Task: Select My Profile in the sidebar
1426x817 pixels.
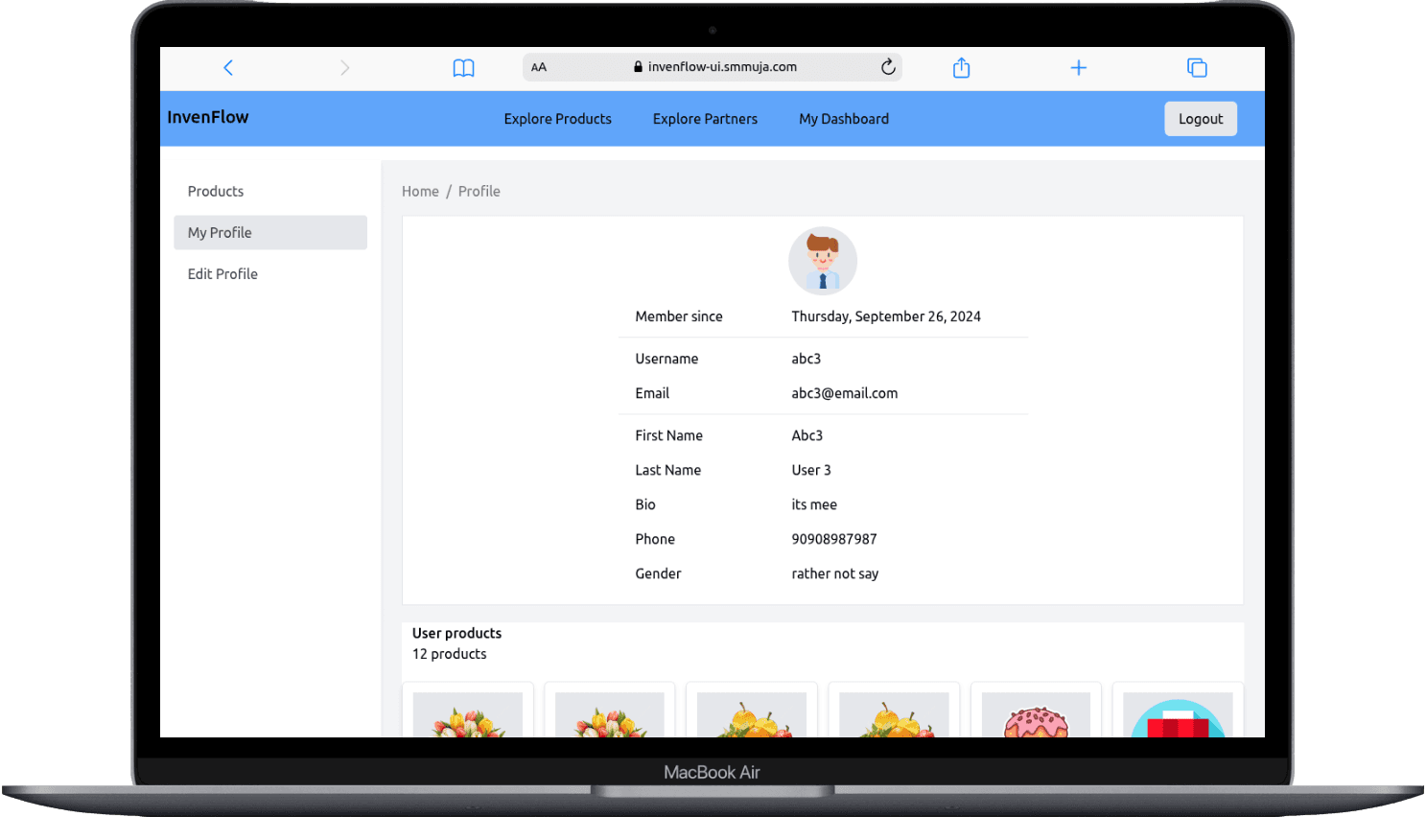Action: tap(220, 232)
